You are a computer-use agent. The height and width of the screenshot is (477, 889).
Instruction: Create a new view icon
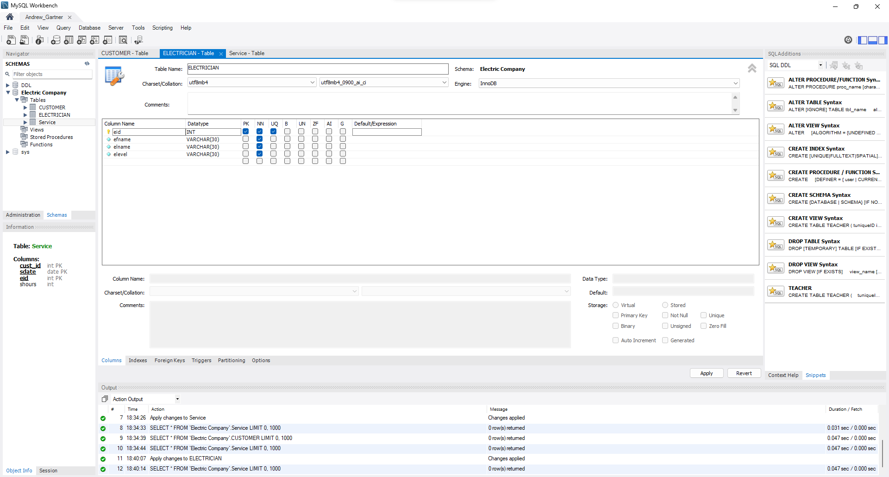click(81, 40)
